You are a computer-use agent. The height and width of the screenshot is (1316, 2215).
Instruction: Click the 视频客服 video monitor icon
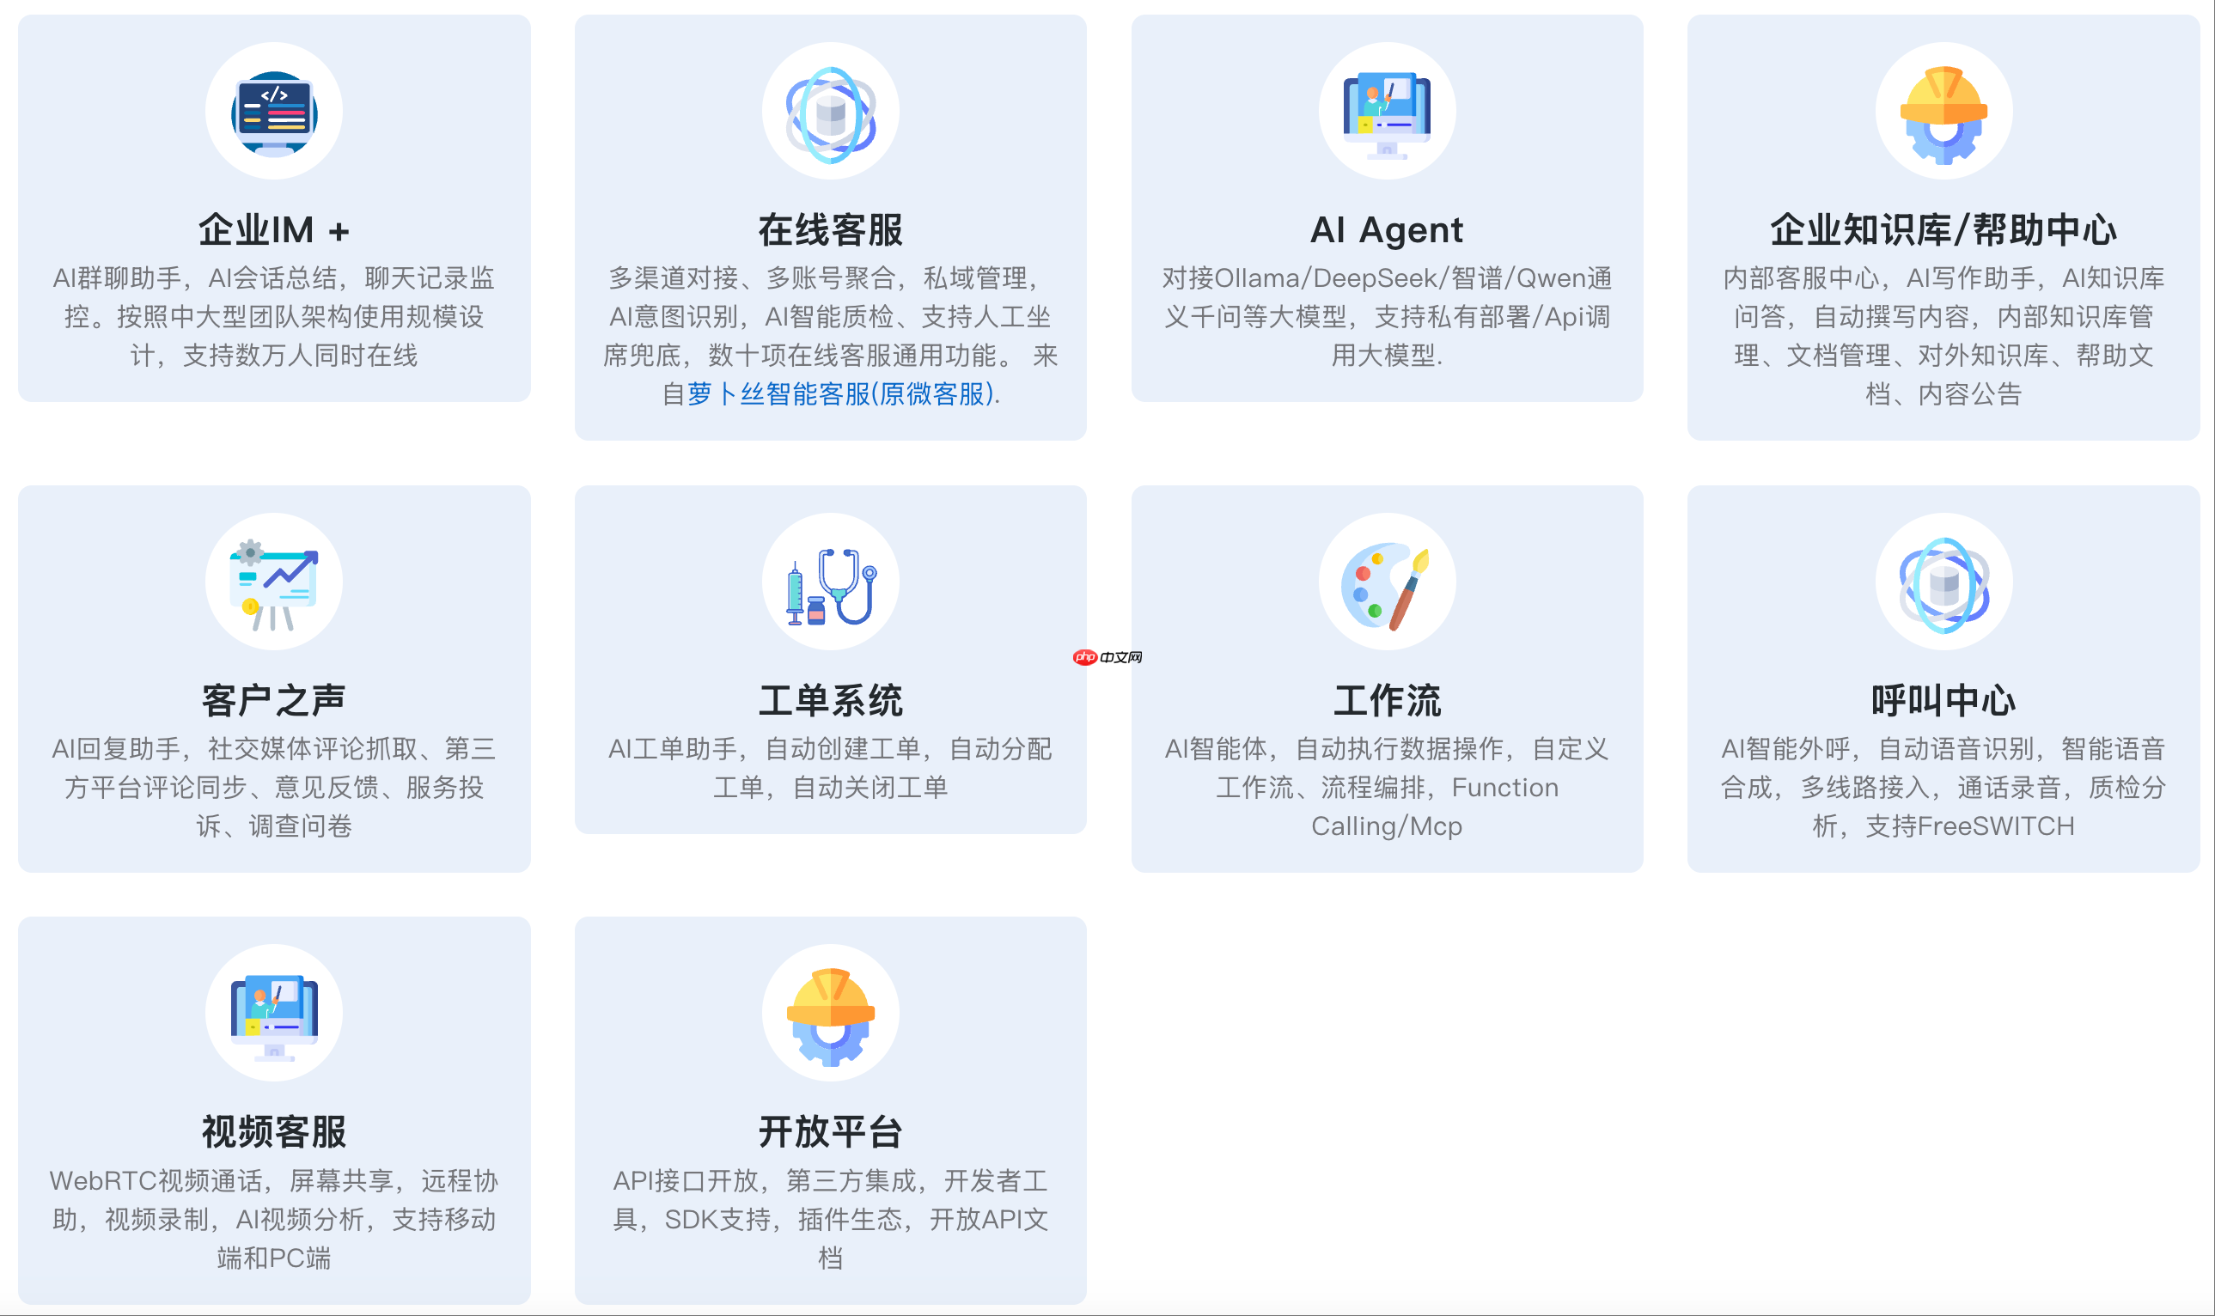pos(275,1014)
